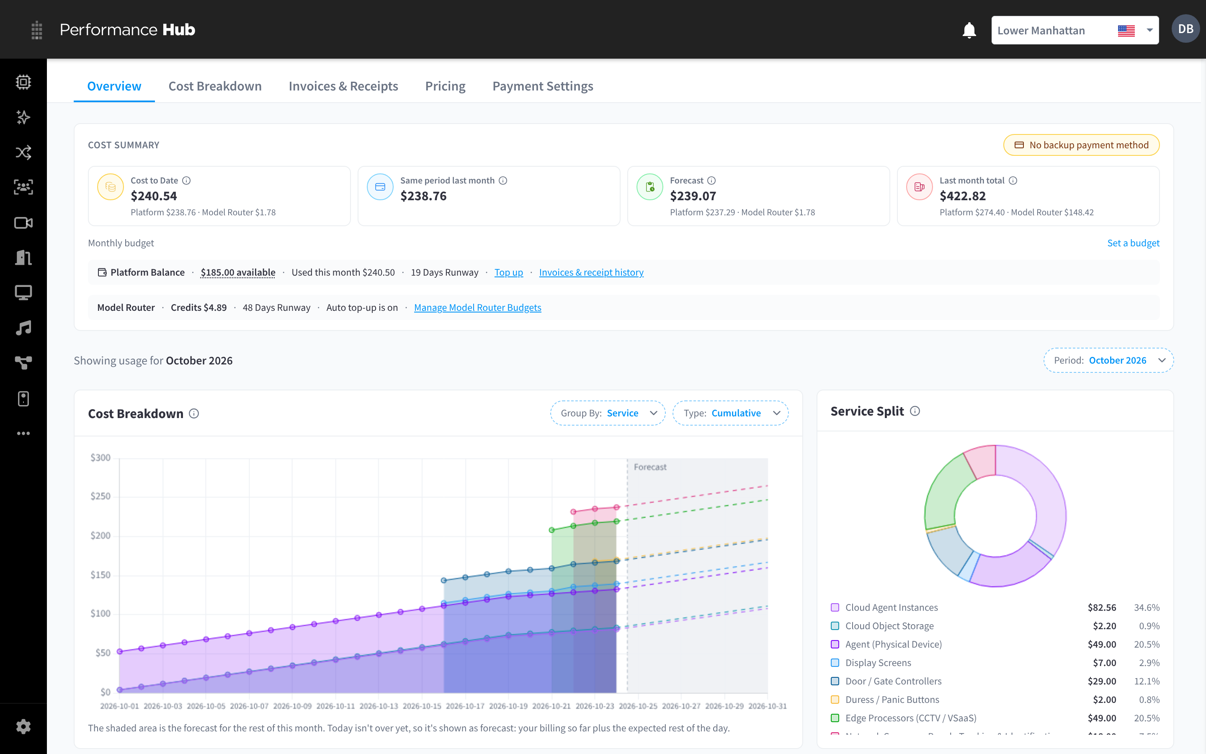
Task: Open the chip processor sidebar icon
Action: point(23,82)
